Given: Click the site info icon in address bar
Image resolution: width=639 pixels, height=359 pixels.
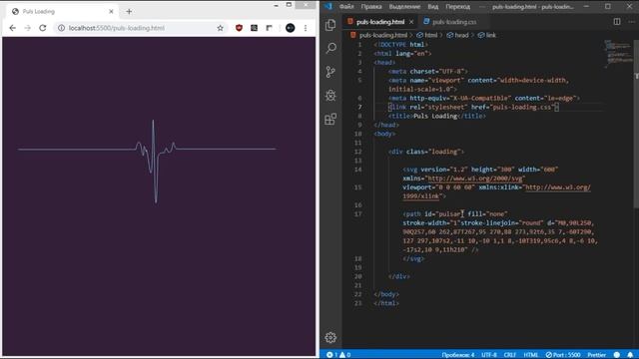Looking at the screenshot, I should pos(61,28).
